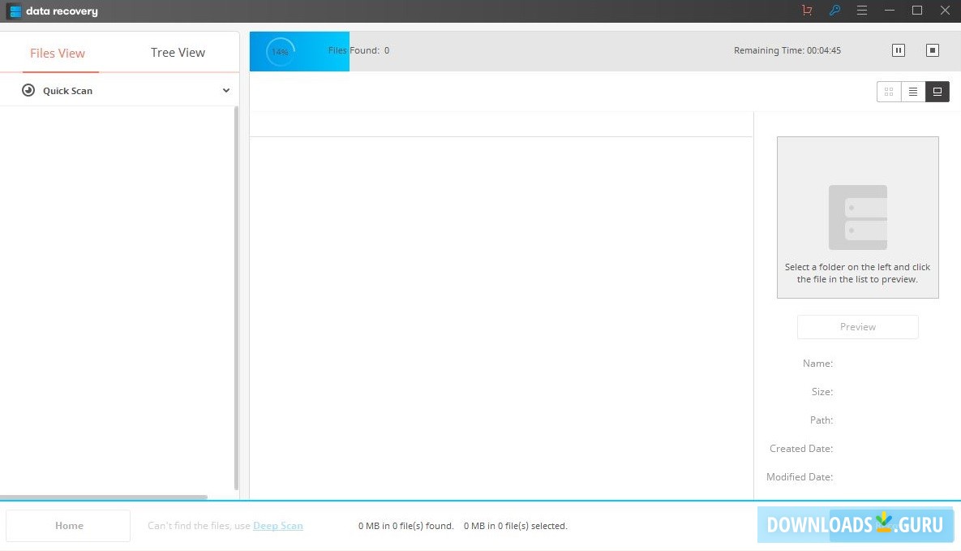Switch to thumbnail grid view
Image resolution: width=961 pixels, height=551 pixels.
[x=889, y=92]
